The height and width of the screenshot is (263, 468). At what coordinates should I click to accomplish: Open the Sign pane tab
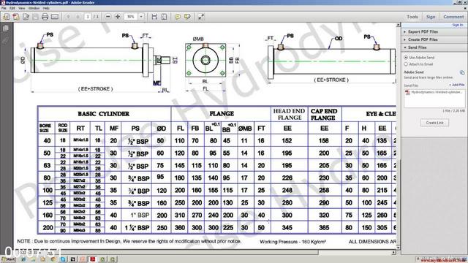tap(431, 17)
